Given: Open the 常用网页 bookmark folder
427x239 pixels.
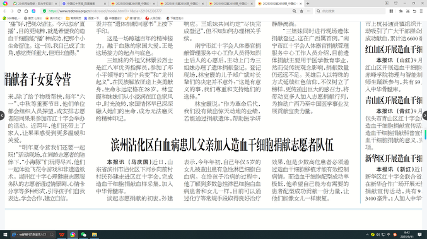Looking at the screenshot, I should pyautogui.click(x=74, y=18).
